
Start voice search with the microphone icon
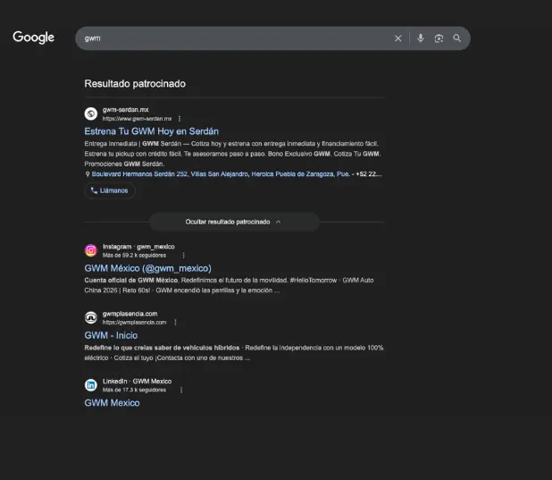421,38
